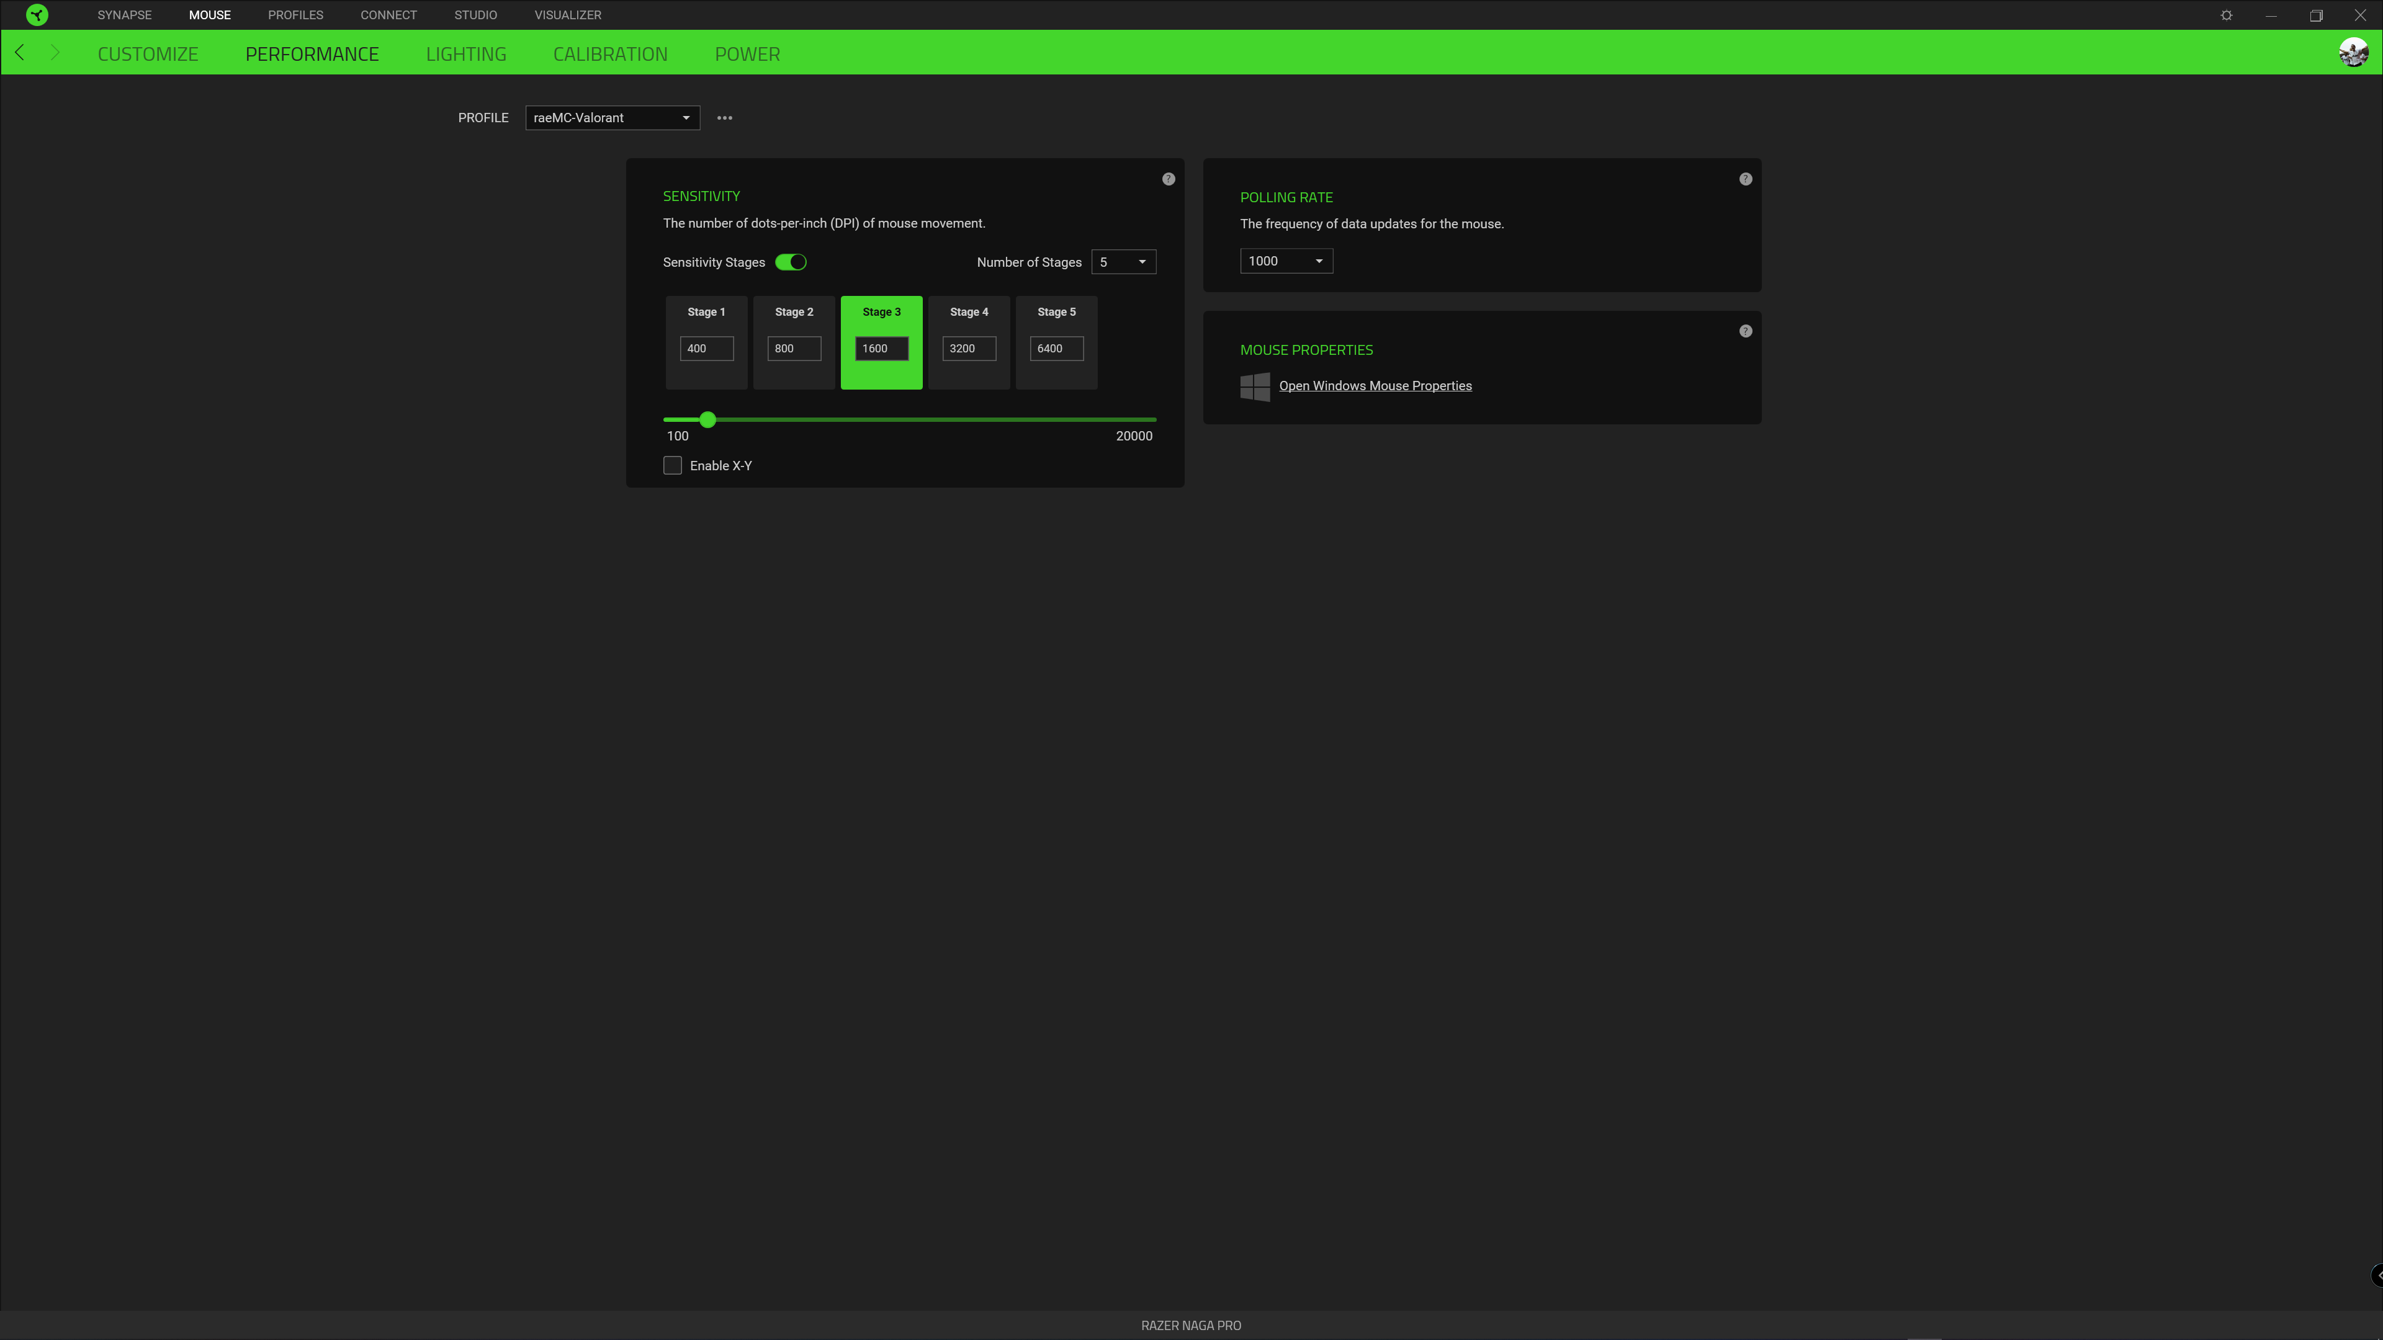Open the polling rate 1000 dropdown
This screenshot has width=2383, height=1340.
coord(1286,261)
